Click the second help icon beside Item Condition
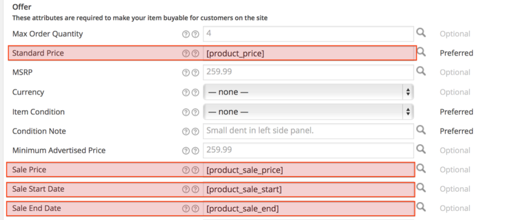The width and height of the screenshot is (525, 220). click(195, 112)
